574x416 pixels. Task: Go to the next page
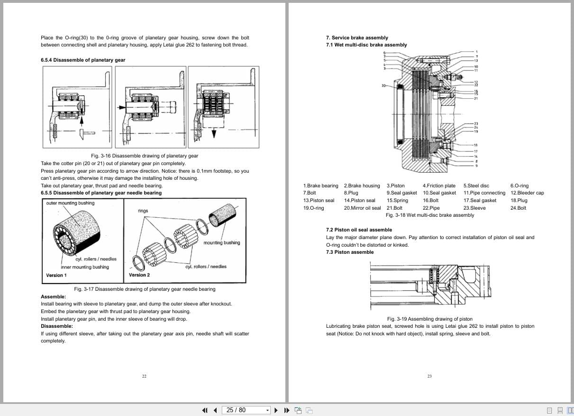point(276,410)
